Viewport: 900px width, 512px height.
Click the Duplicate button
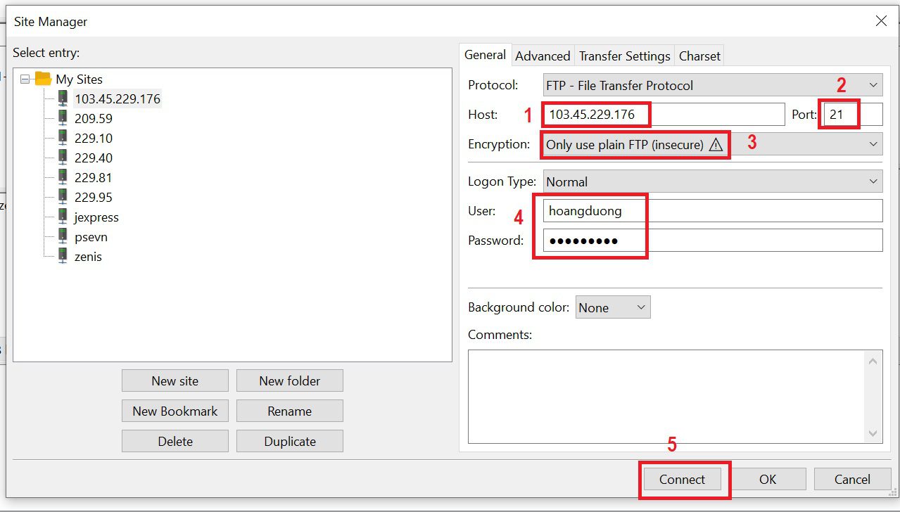(290, 441)
